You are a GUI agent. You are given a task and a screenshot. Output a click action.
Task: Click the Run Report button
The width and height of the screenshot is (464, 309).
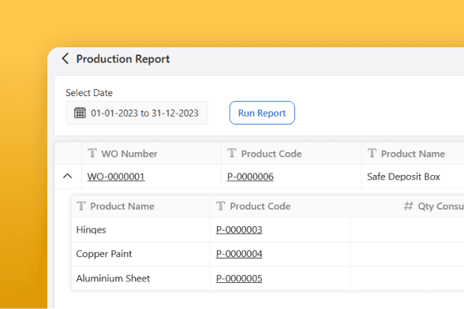click(262, 113)
